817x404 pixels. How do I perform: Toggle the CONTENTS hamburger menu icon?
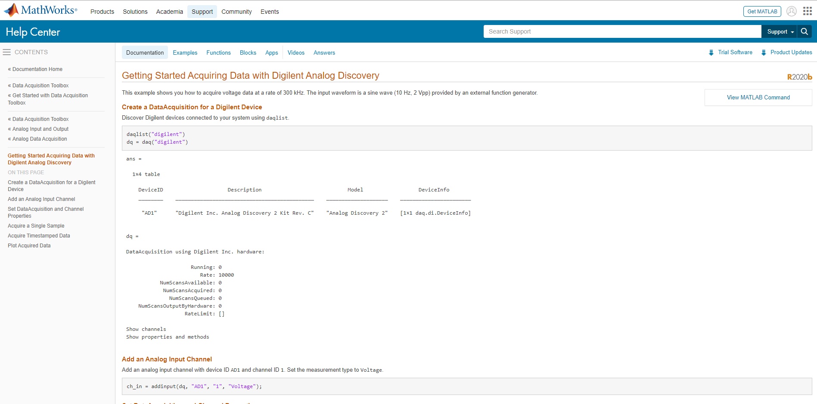tap(6, 52)
